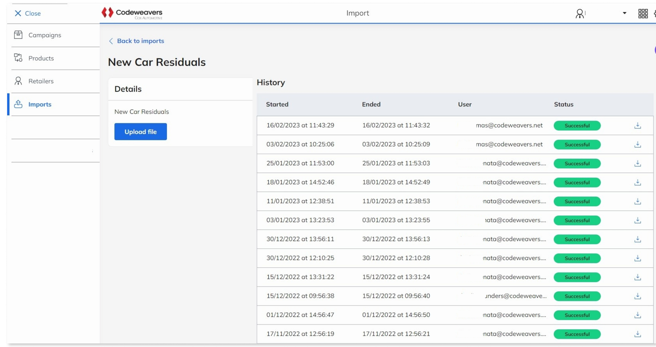
Task: Download the 18/01/2023 14:52:46 import file
Action: click(x=637, y=182)
